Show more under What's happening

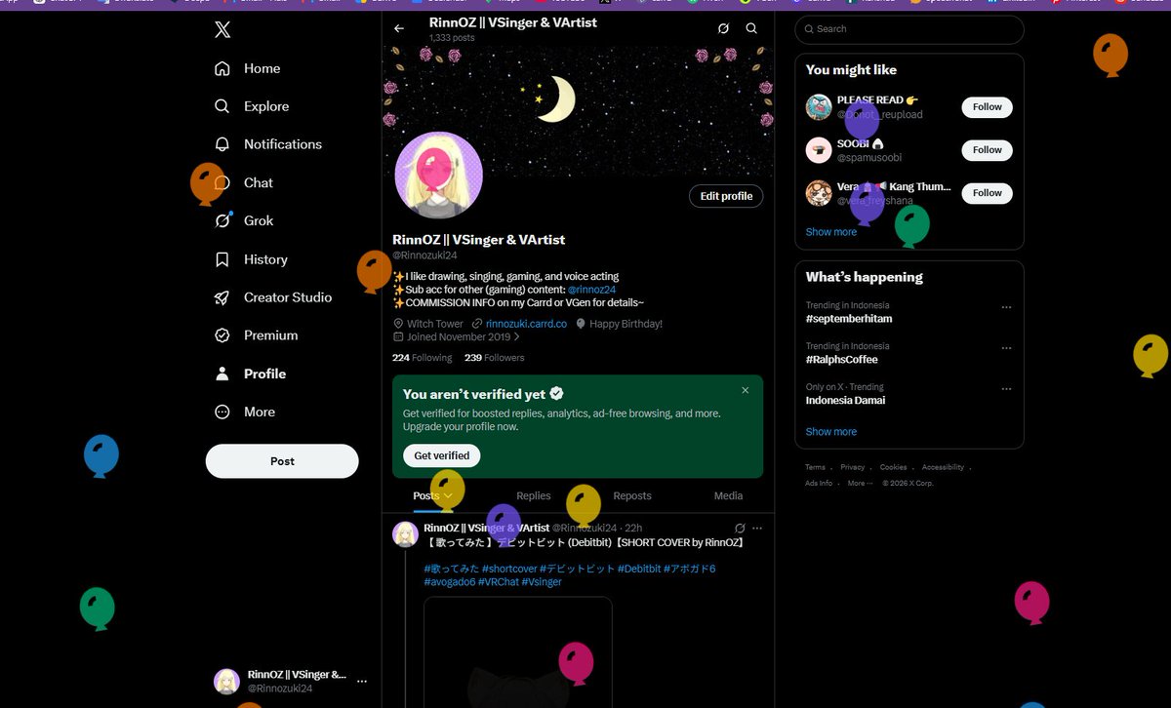(x=831, y=432)
